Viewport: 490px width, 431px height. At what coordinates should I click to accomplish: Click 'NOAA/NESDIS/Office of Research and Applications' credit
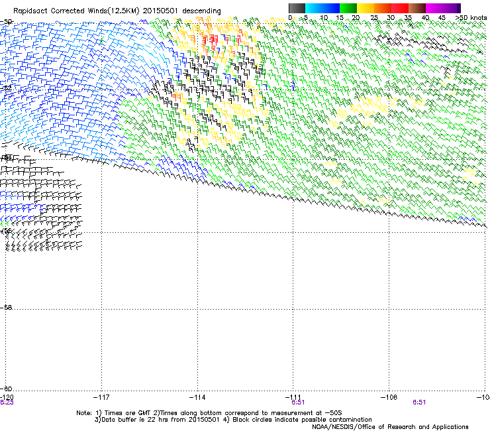[x=390, y=427]
